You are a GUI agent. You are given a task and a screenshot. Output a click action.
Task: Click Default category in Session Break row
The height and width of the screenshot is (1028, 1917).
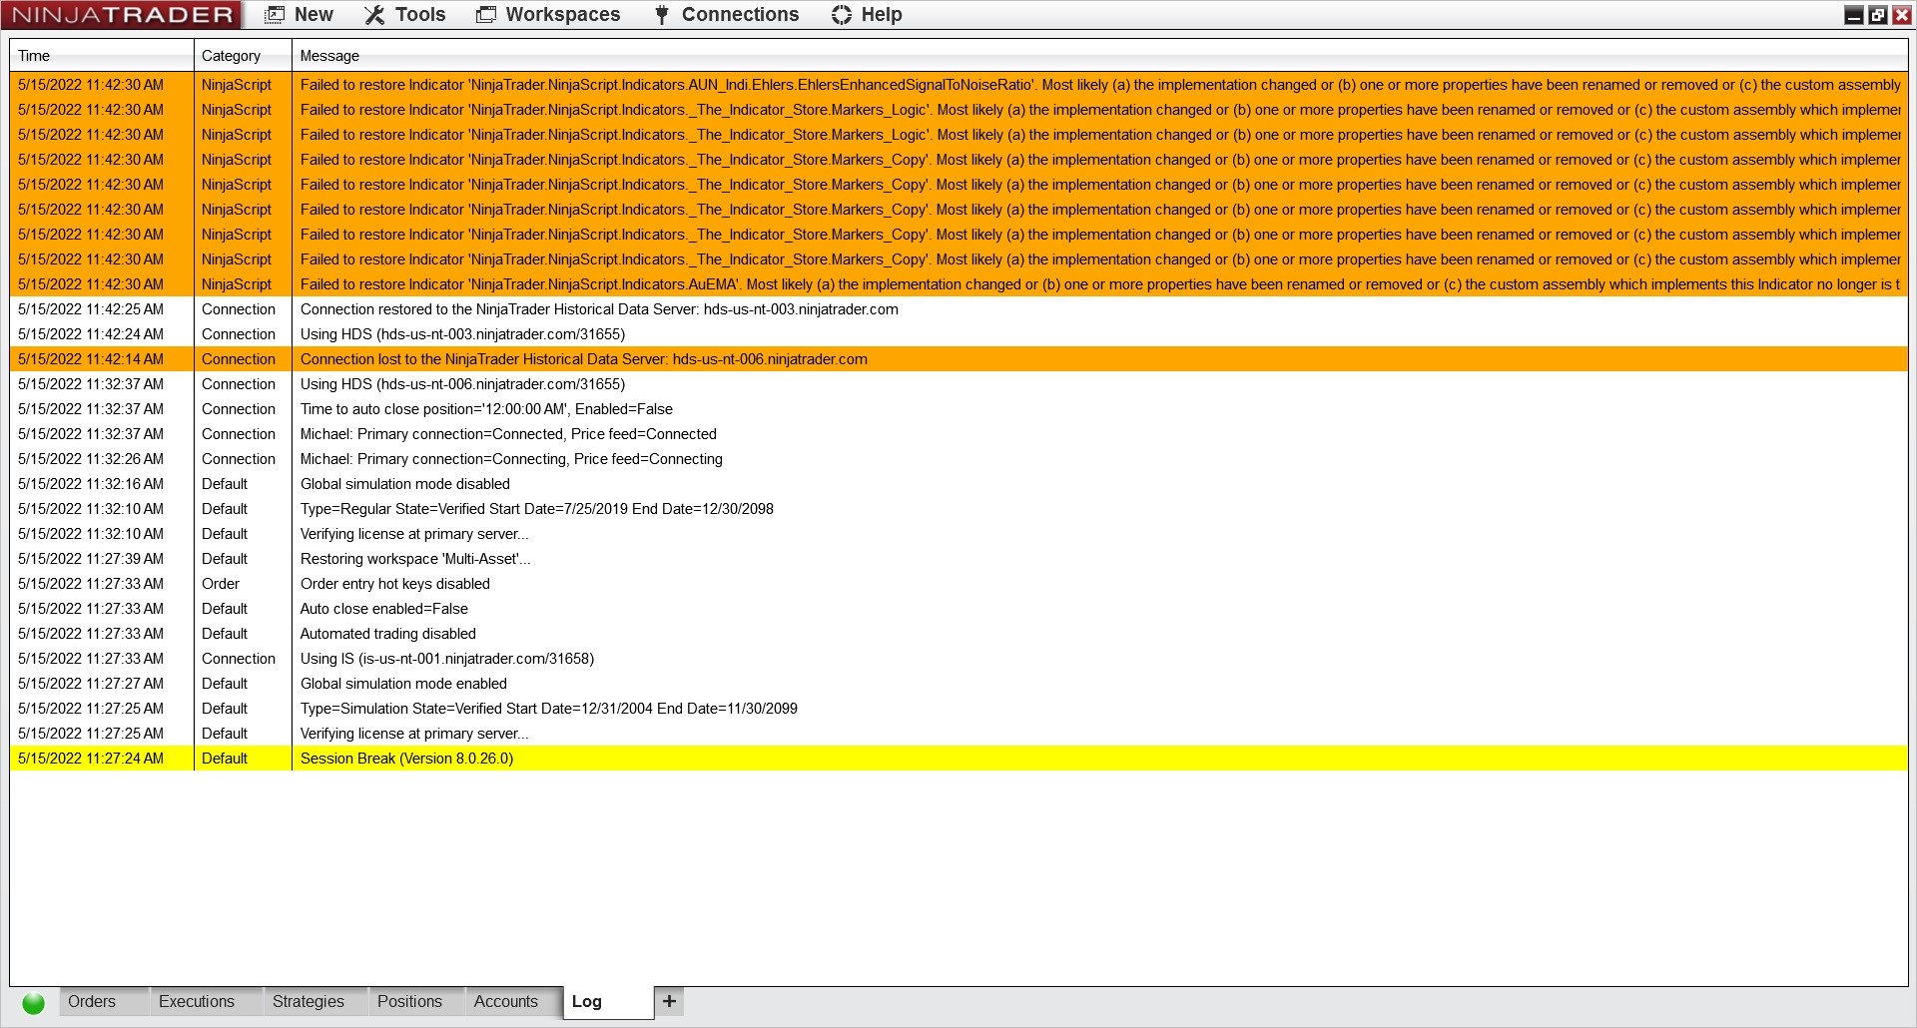tap(225, 759)
